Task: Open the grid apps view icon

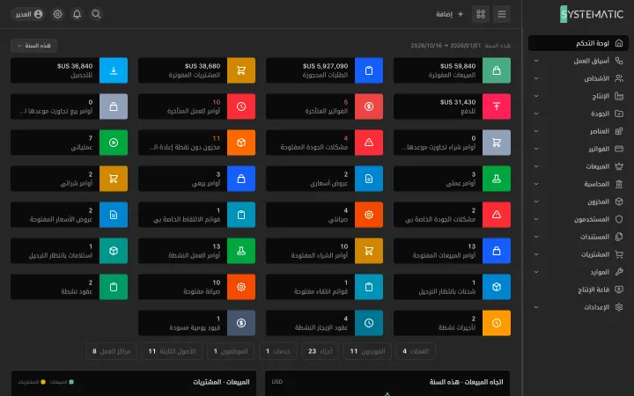Action: (x=481, y=14)
